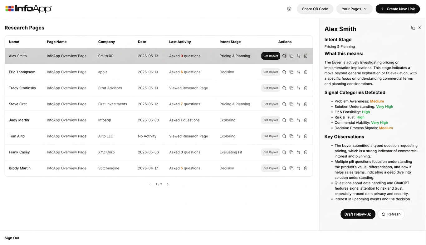Viewport: 426px width, 245px height.
Task: Get Report for Steve First
Action: pyautogui.click(x=271, y=104)
